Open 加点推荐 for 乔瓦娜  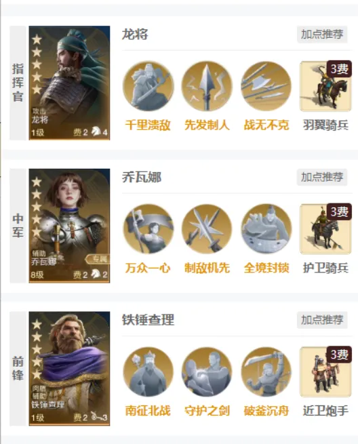coord(322,177)
